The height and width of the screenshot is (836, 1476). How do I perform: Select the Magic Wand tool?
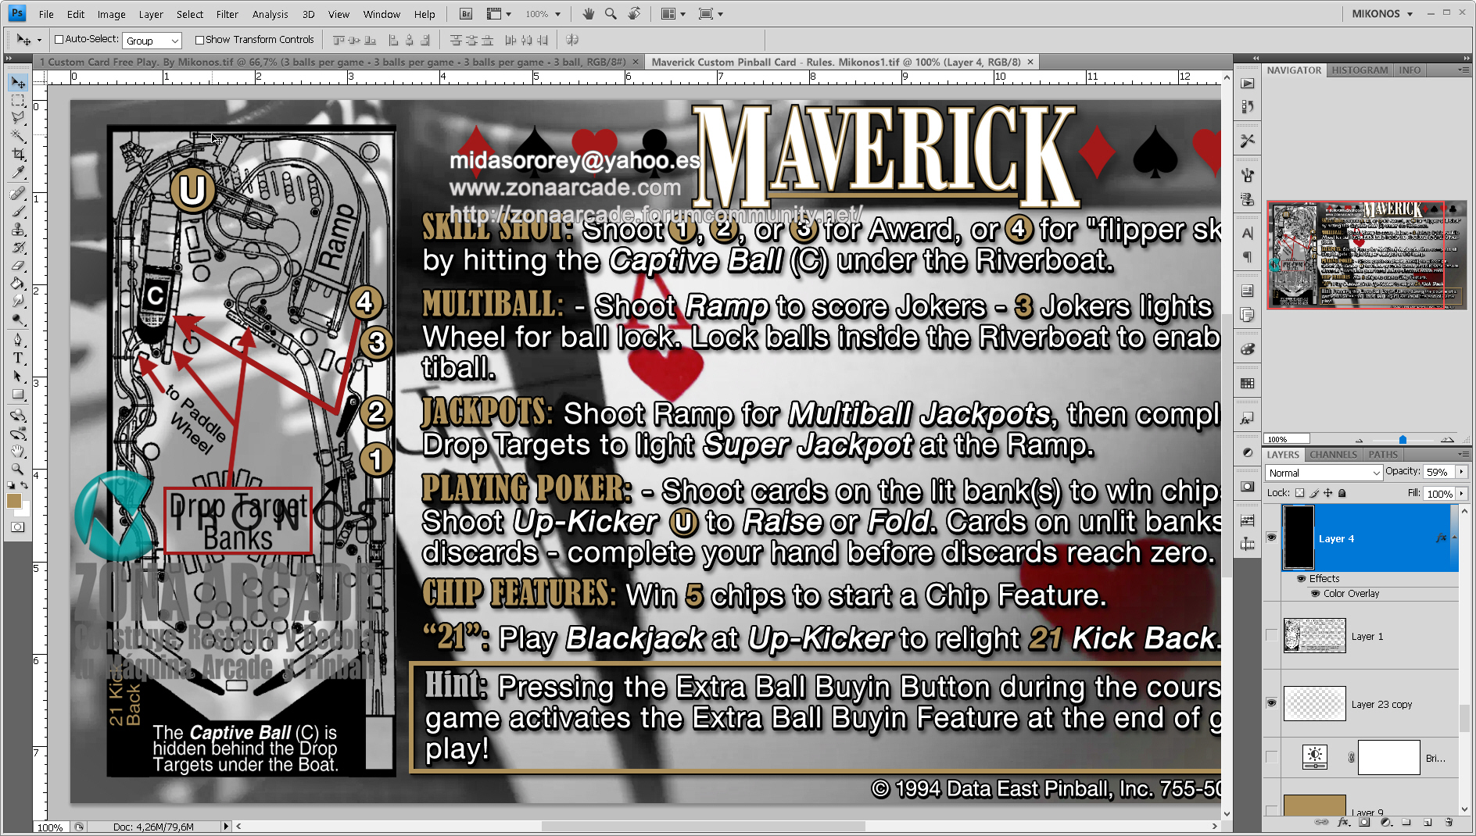click(x=17, y=136)
